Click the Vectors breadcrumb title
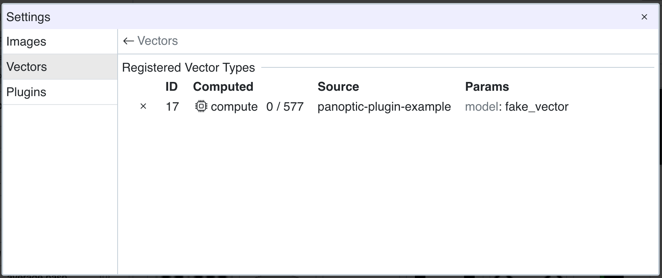Viewport: 662px width, 278px height. 157,41
